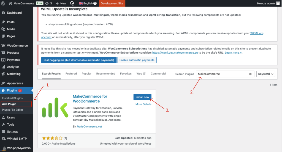The image size is (282, 152).
Task: Switch to the Popular tab
Action: (x=86, y=74)
